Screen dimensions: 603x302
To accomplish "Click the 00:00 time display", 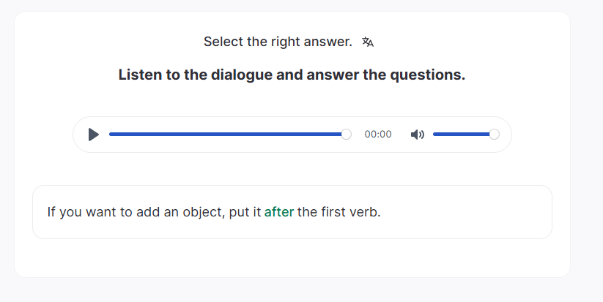I will [378, 135].
